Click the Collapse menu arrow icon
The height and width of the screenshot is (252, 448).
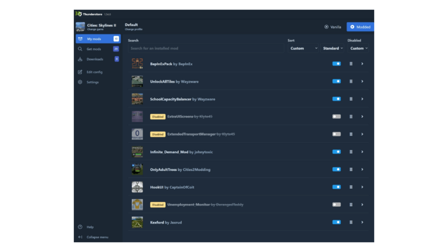(x=80, y=237)
